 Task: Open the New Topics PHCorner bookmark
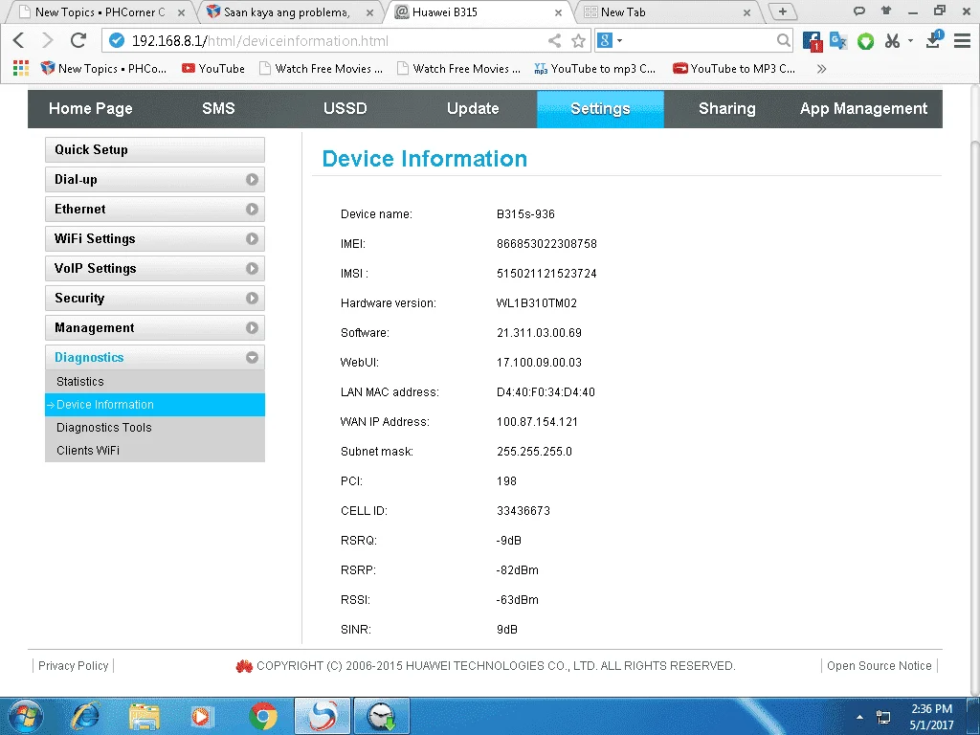click(x=103, y=68)
